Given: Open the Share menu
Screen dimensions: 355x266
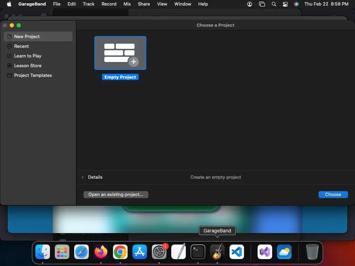Looking at the screenshot, I should click(x=144, y=4).
